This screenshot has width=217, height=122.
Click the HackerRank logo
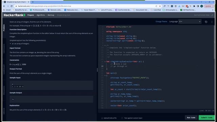14,15
